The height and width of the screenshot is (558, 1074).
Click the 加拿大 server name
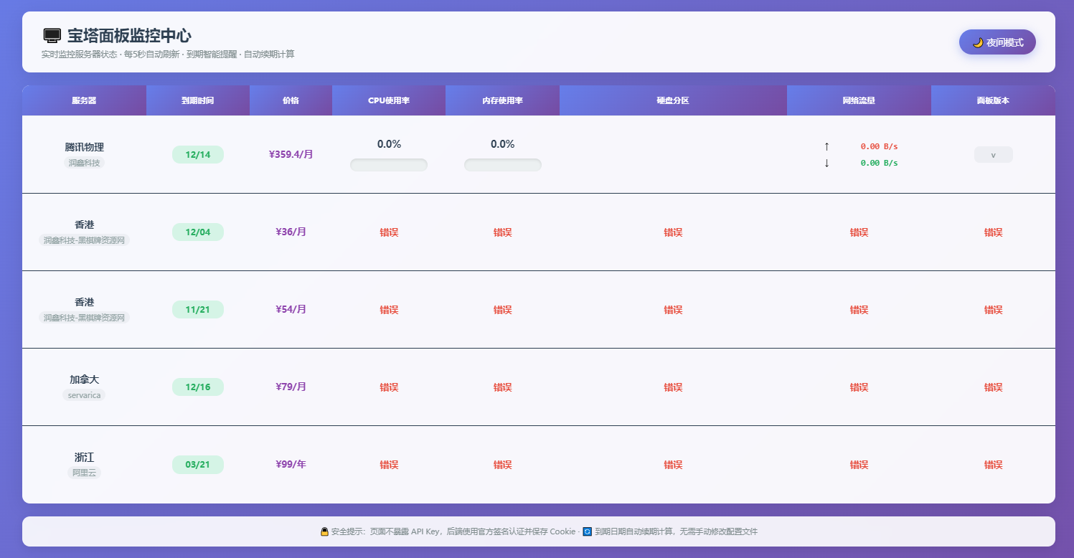(84, 379)
